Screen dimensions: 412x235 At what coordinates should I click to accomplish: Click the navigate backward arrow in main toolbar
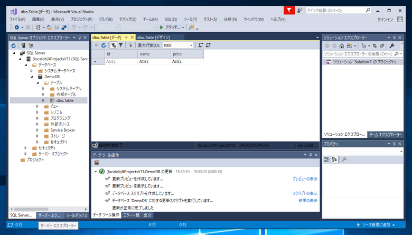(17, 27)
